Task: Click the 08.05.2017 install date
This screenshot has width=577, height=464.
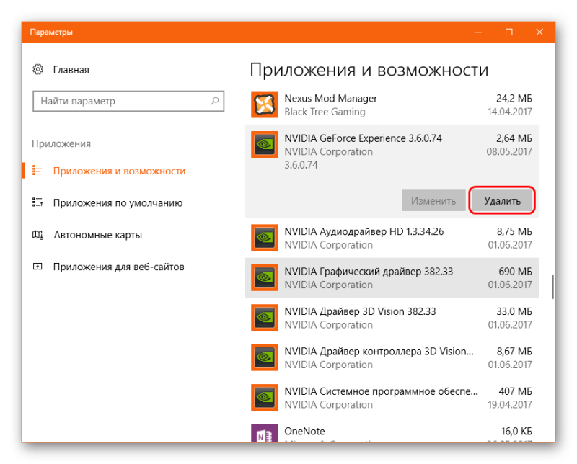Action: 509,151
